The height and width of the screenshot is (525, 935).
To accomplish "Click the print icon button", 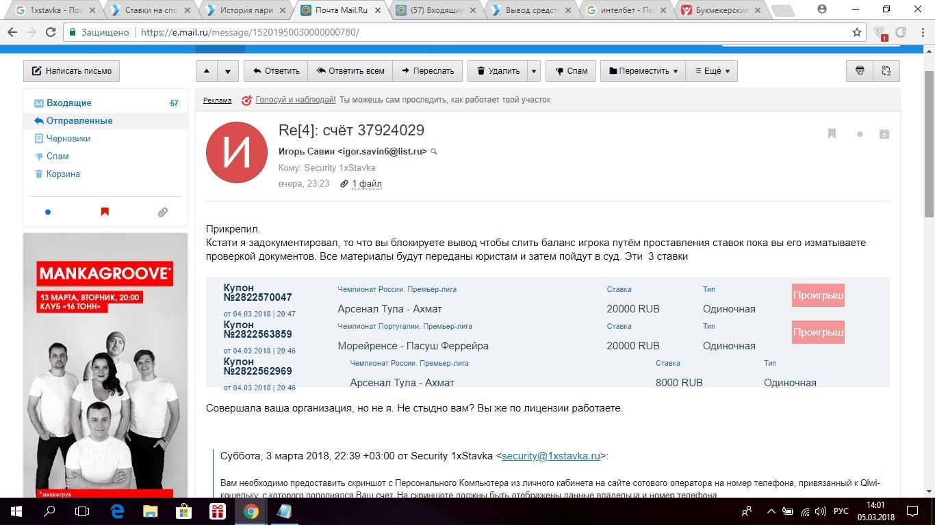I will tap(860, 71).
